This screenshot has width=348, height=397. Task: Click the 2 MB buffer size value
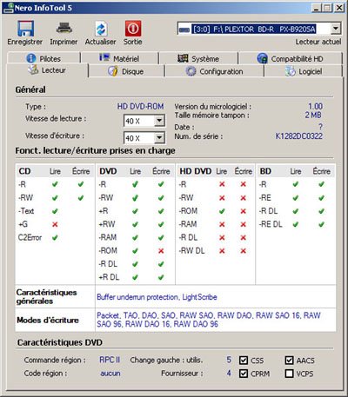(x=313, y=115)
